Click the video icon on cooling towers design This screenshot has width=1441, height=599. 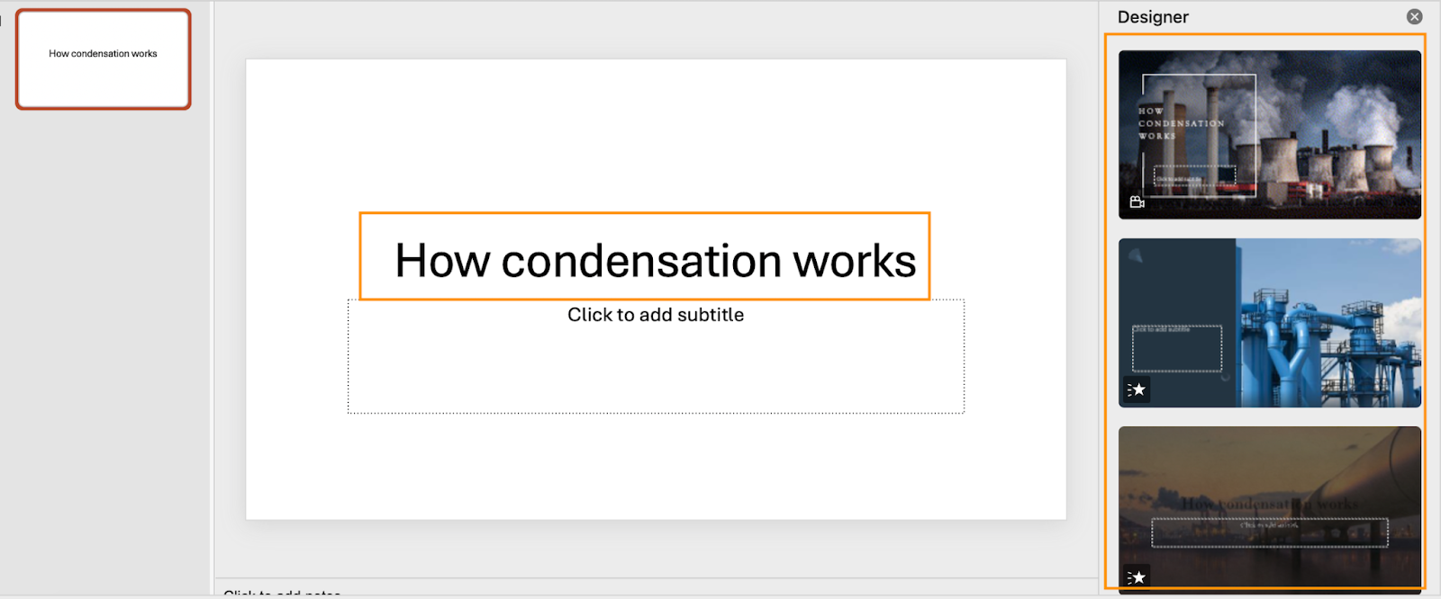tap(1137, 202)
